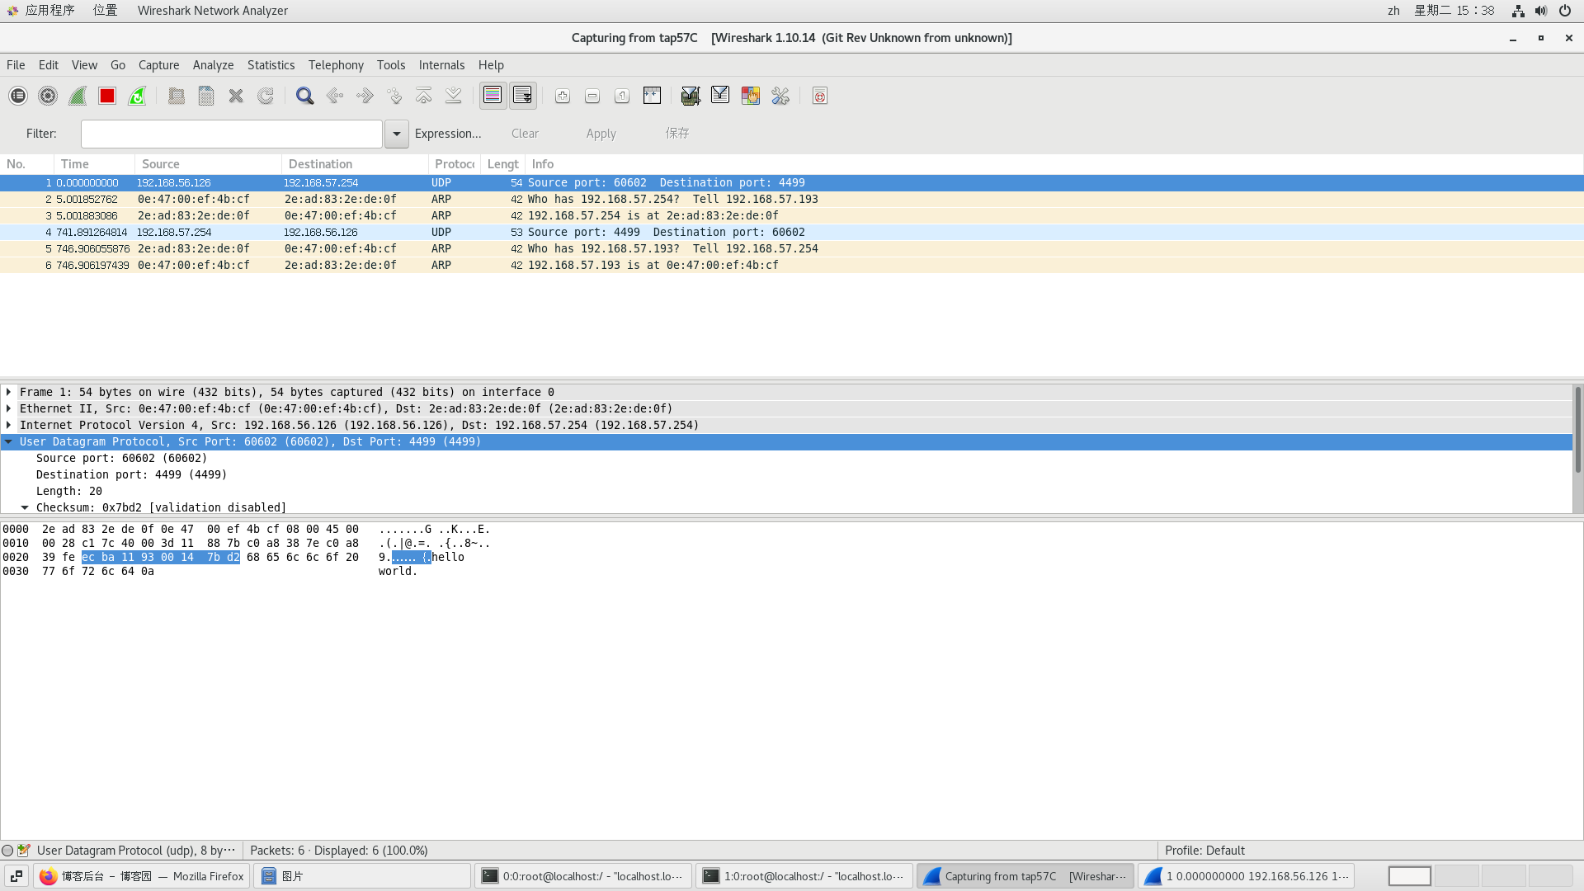1584x891 pixels.
Task: Click the display filter input field
Action: (x=232, y=134)
